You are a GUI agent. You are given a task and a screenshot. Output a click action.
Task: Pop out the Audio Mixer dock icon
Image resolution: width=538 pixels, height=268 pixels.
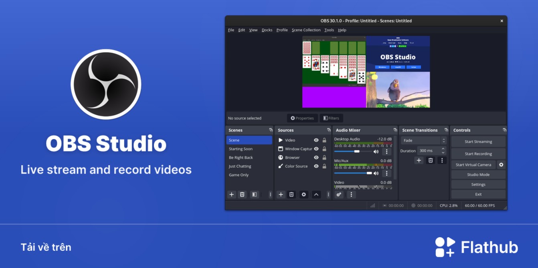[395, 130]
